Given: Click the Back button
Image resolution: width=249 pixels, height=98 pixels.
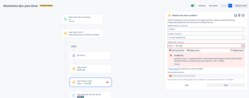Looking at the screenshot, I should pos(187,85).
